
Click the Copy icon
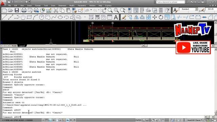point(62,11)
